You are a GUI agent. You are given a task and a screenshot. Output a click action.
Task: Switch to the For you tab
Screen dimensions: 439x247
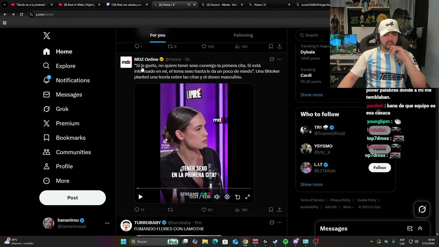pyautogui.click(x=157, y=35)
